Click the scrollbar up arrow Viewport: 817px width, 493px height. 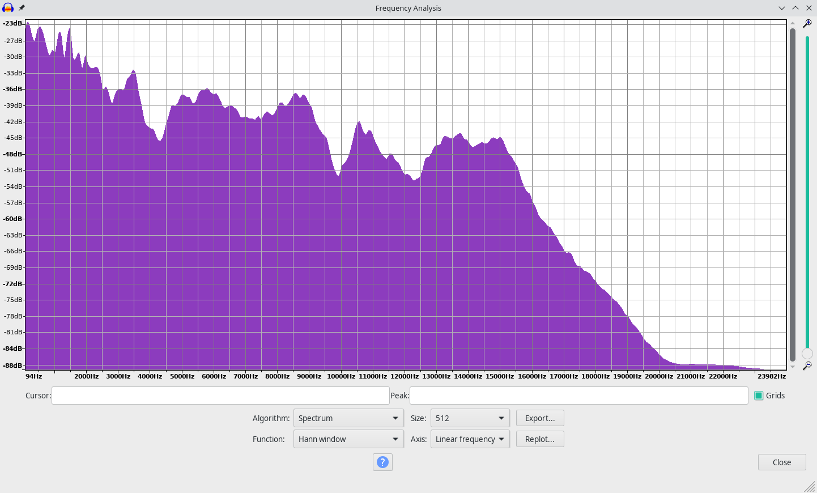click(x=793, y=24)
